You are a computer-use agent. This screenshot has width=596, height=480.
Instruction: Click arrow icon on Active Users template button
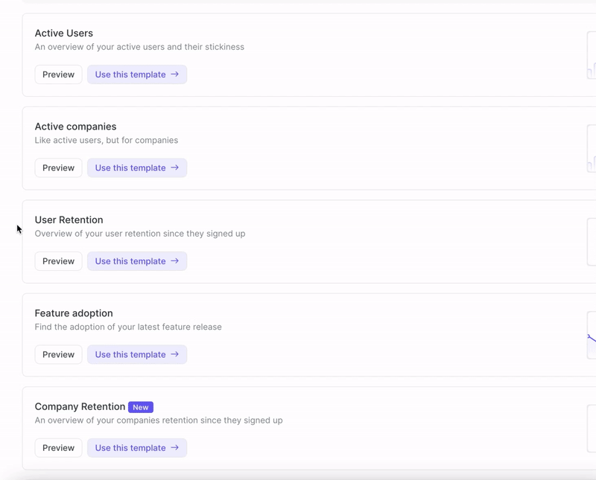[174, 74]
